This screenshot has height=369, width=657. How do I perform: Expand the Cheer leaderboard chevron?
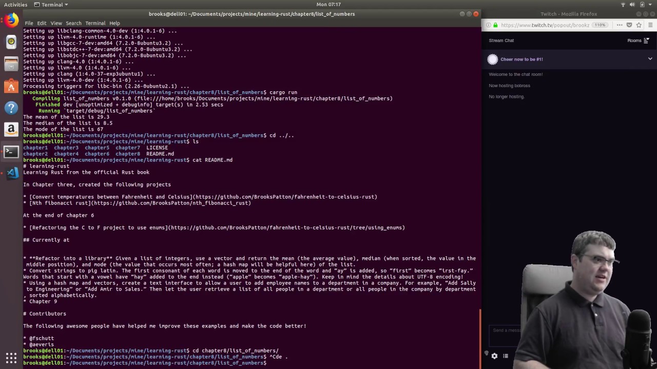(650, 59)
